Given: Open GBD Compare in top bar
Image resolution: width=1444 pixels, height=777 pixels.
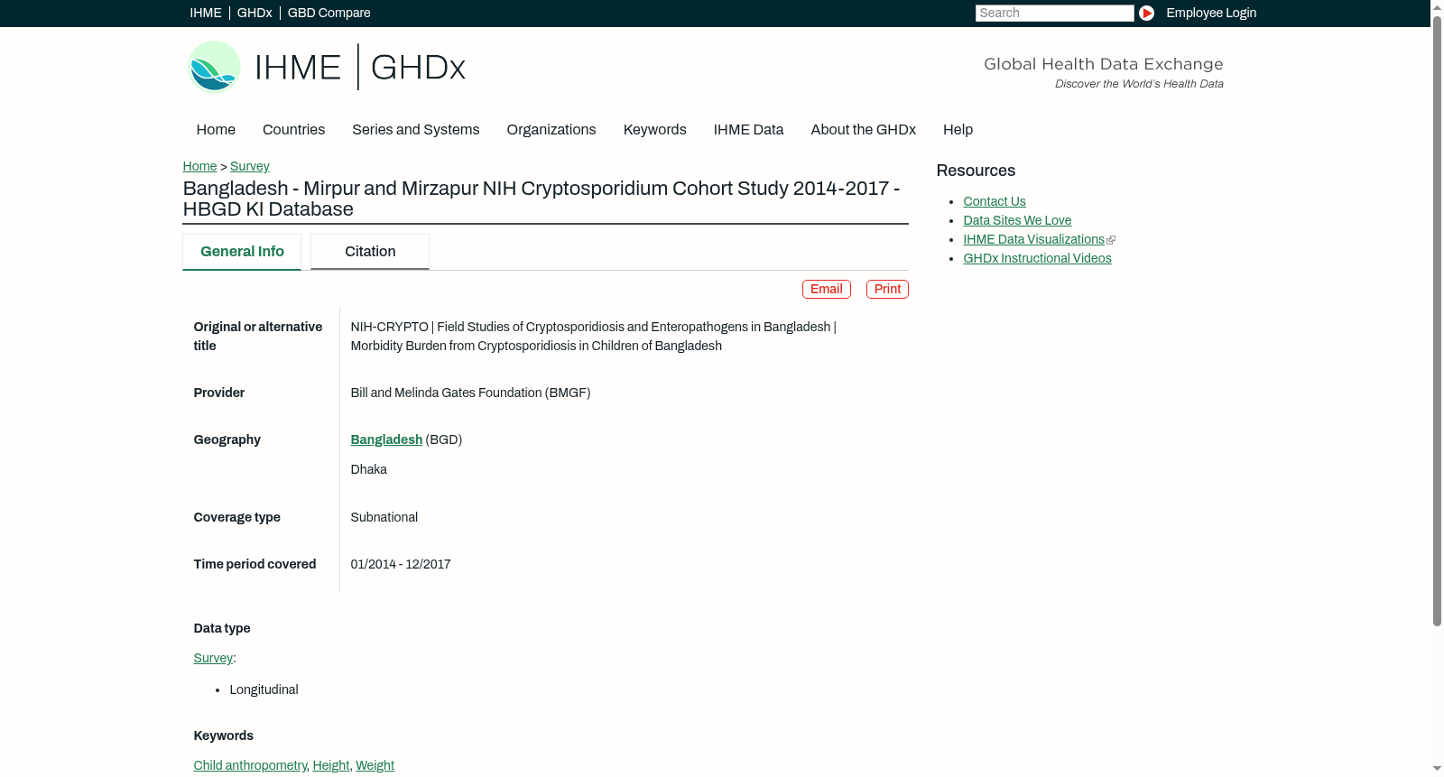Looking at the screenshot, I should click(x=329, y=13).
